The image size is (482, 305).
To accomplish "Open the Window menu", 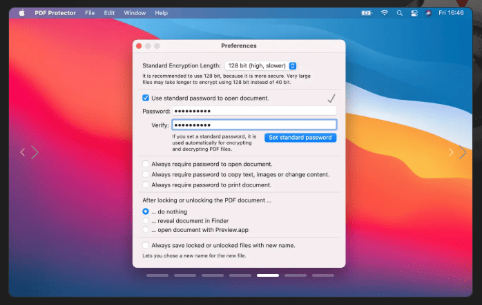I will [135, 13].
